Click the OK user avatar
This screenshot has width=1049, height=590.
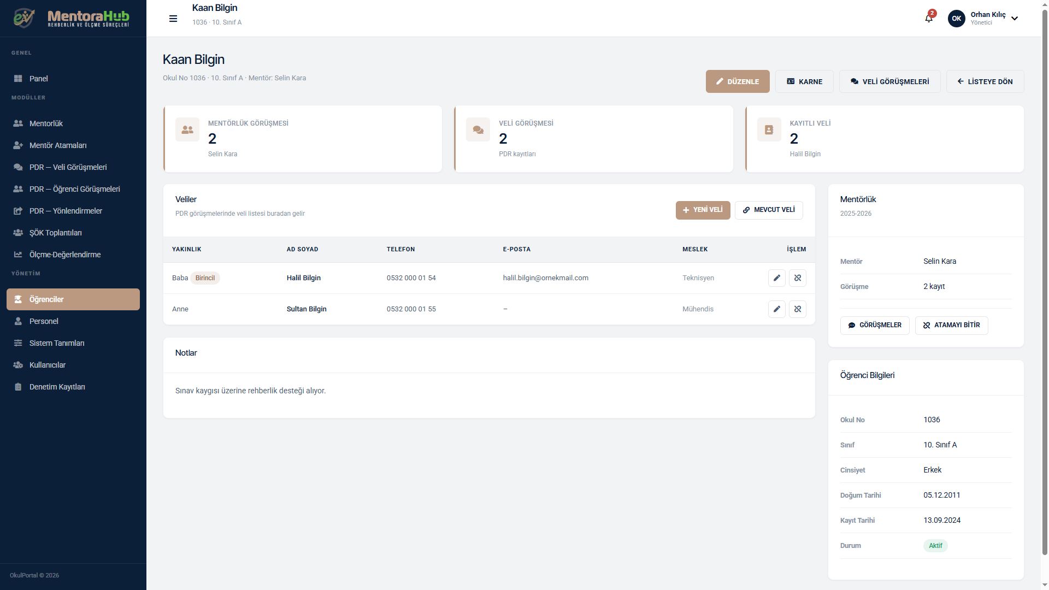[x=956, y=19]
